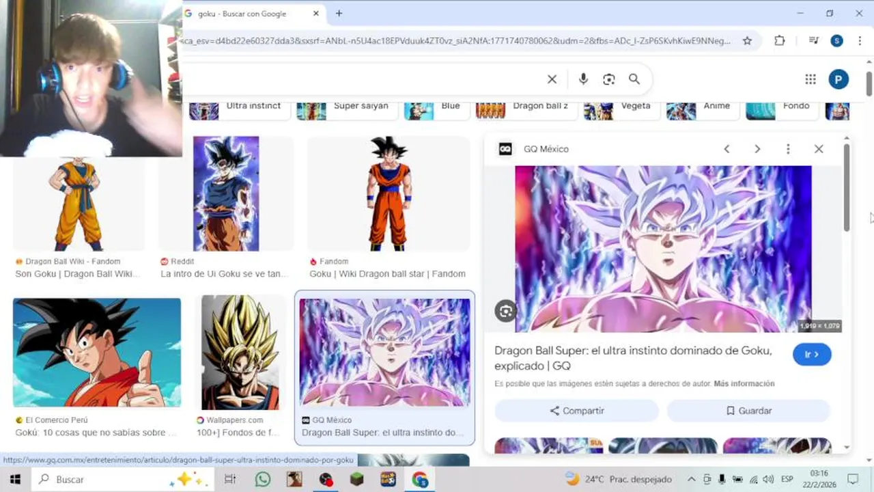Clear the search box with the X icon
874x492 pixels.
point(552,79)
